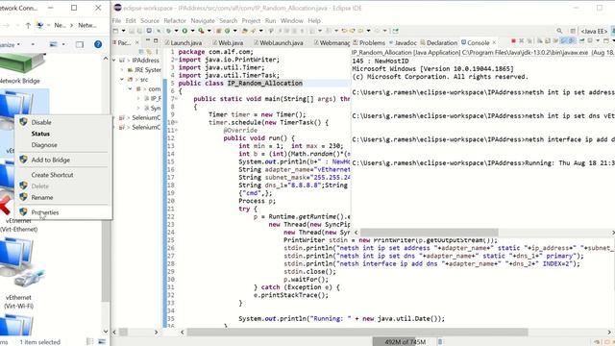This screenshot has width=615, height=346.
Task: Maximize the Package Explorer panel
Action: tap(156, 40)
